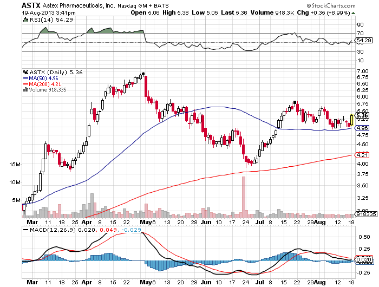The height and width of the screenshot is (287, 379).
Task: Click the tall volume spike bar near Jun 24
Action: click(x=244, y=197)
